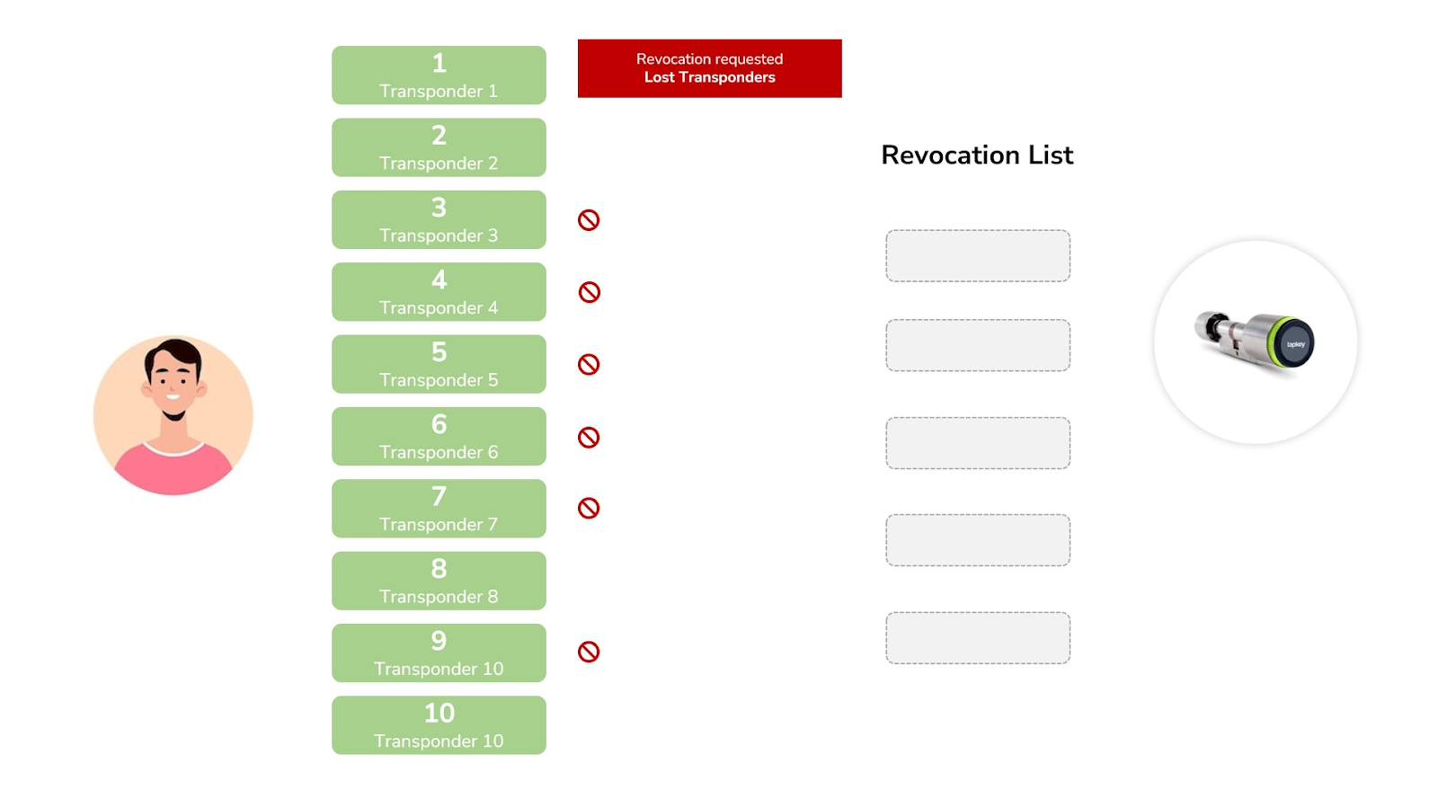
Task: Click the user avatar illustration
Action: point(173,415)
